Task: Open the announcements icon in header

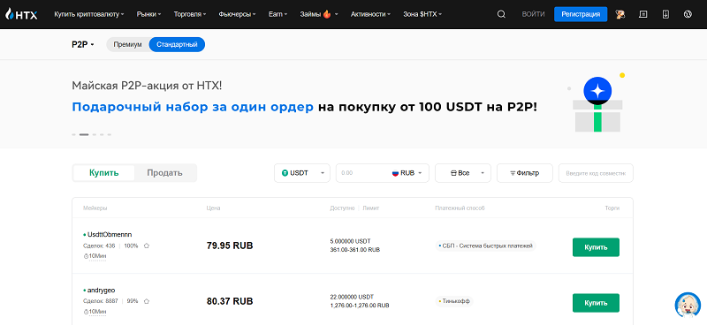Action: (x=643, y=14)
